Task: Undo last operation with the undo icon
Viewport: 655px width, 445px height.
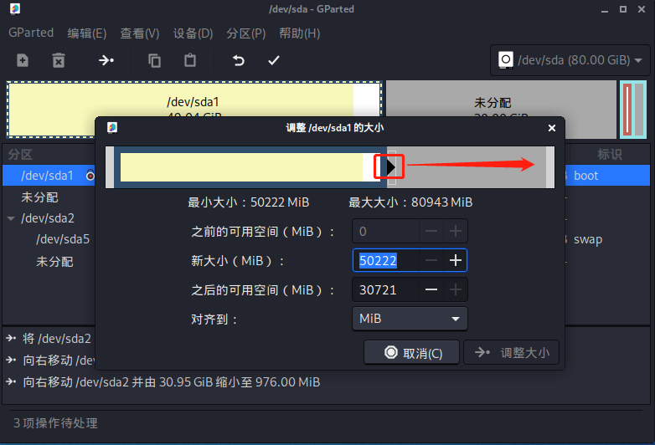Action: pyautogui.click(x=239, y=60)
